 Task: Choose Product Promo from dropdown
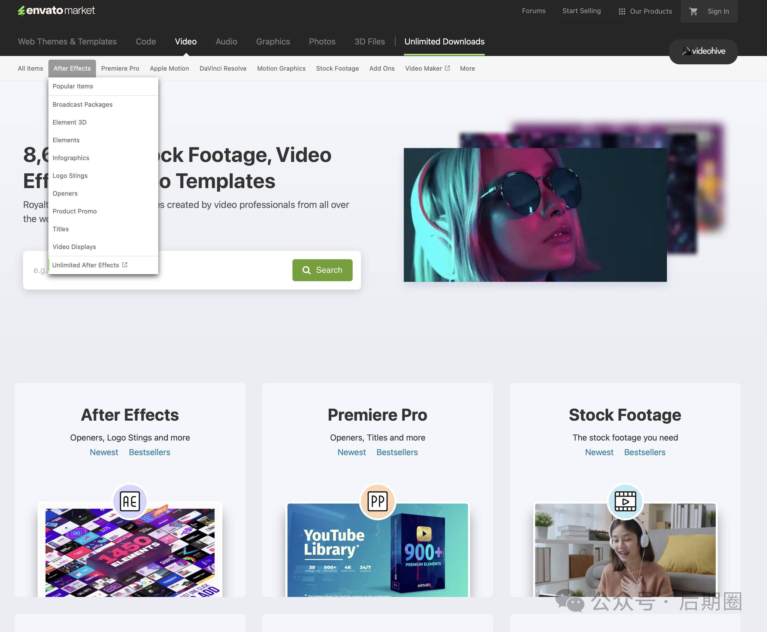click(x=103, y=211)
